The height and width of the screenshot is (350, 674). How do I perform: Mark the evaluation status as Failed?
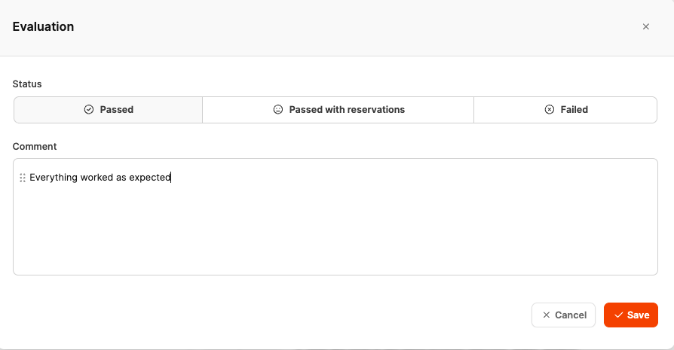pos(565,110)
